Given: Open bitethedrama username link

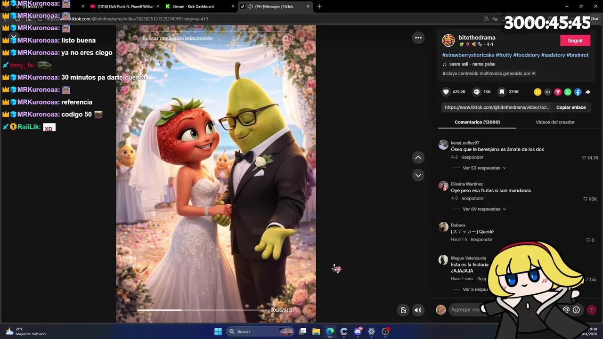Looking at the screenshot, I should coord(477,38).
